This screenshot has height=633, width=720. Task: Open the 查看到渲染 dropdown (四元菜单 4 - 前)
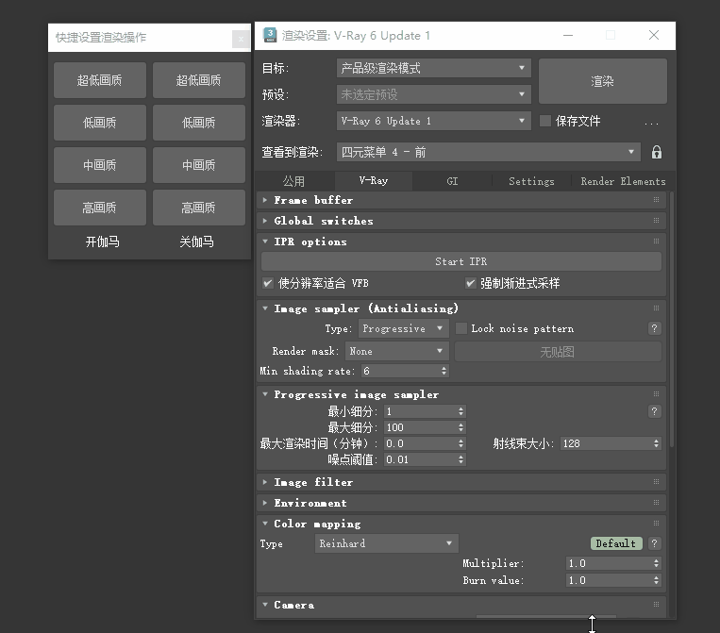pyautogui.click(x=489, y=152)
